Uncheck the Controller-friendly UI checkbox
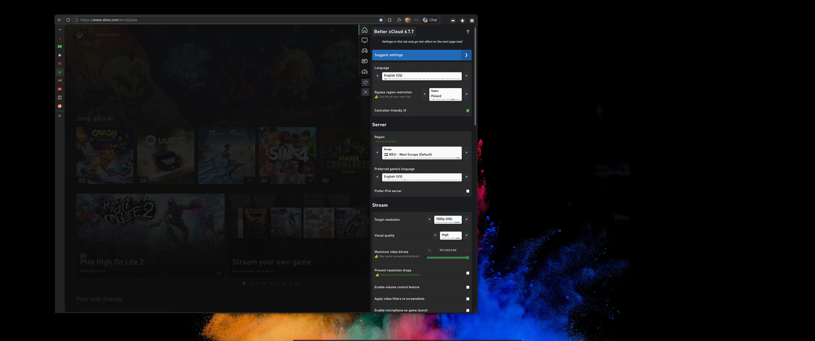 [468, 111]
